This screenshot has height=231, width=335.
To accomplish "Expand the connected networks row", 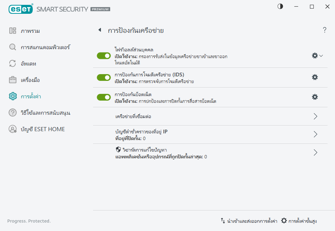I will (315, 116).
